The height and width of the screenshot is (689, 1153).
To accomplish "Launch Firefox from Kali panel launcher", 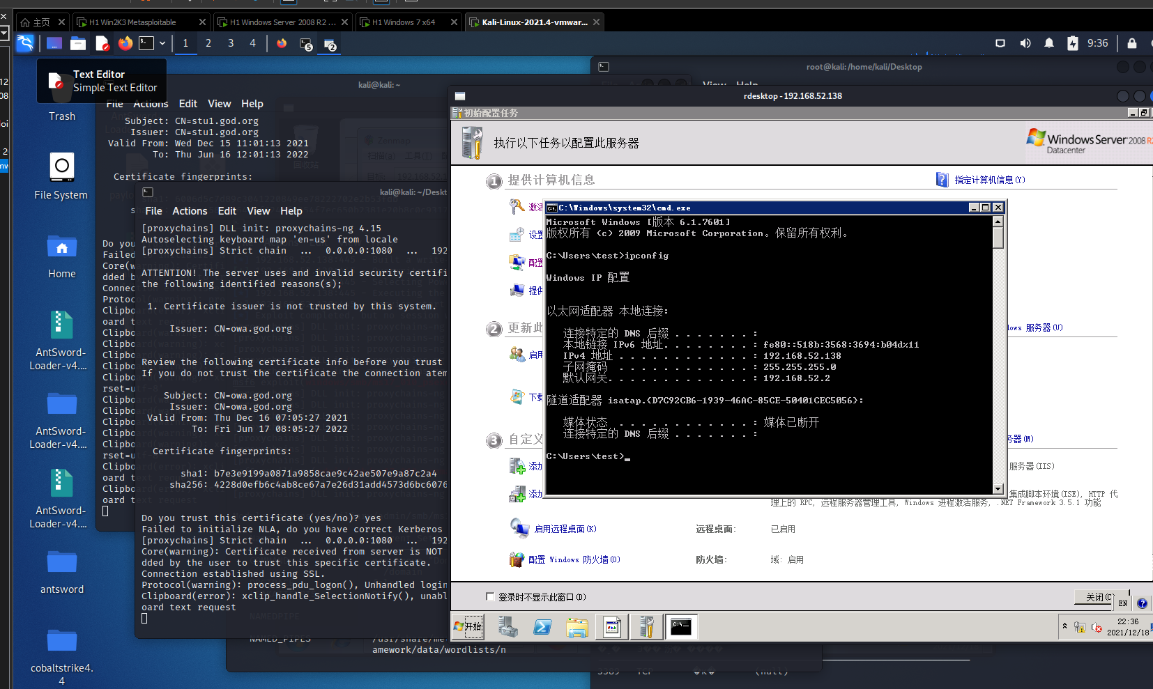I will point(125,43).
